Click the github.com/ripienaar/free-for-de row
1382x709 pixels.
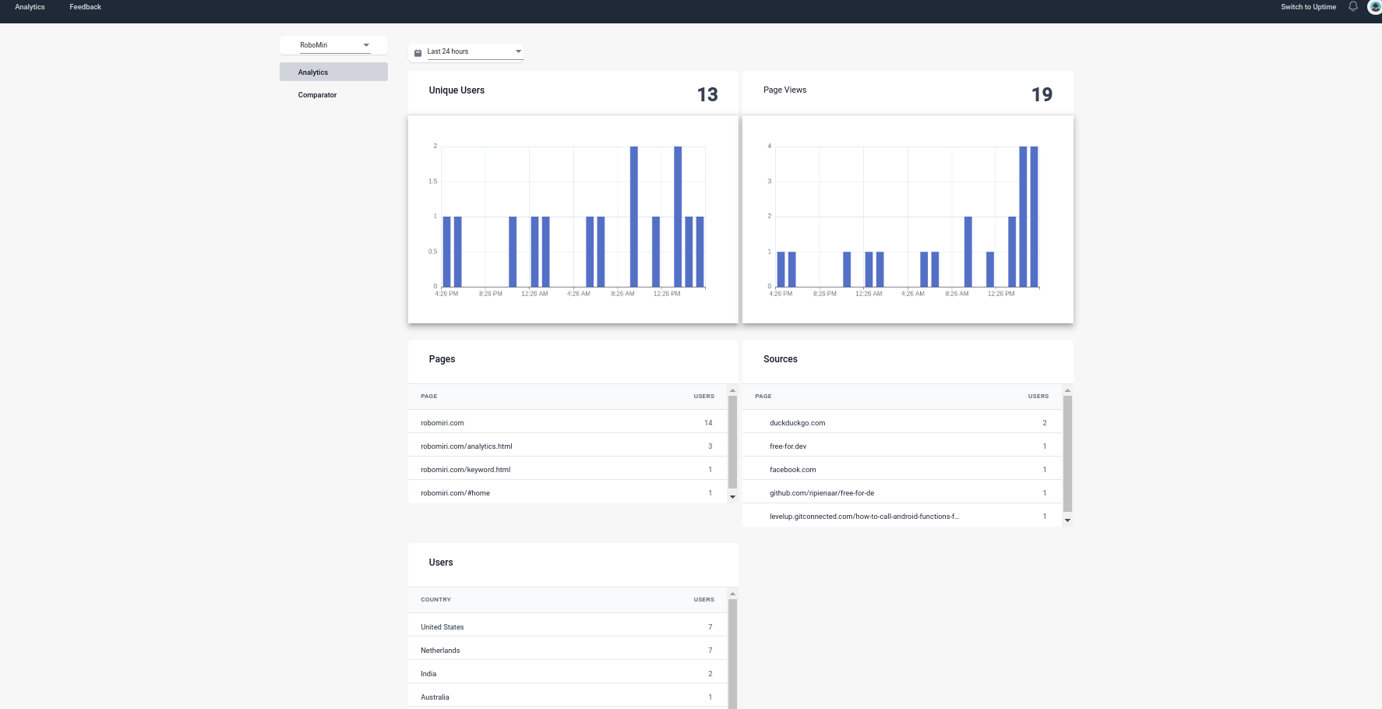point(902,492)
